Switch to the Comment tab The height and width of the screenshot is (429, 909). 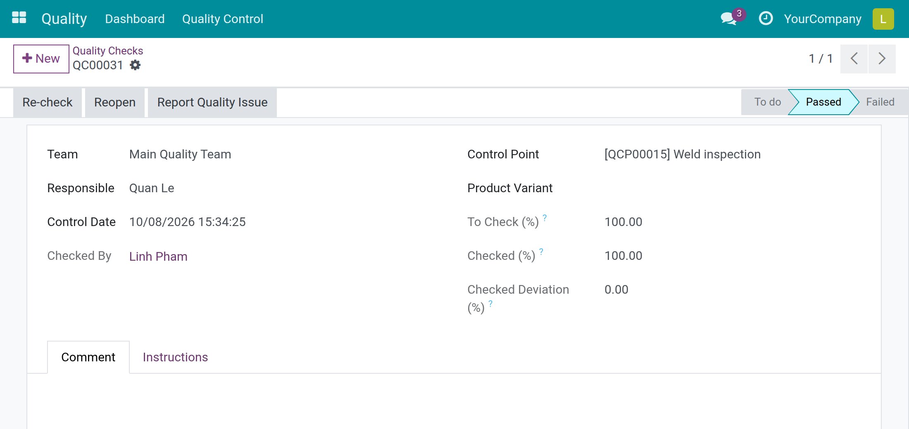click(x=88, y=357)
